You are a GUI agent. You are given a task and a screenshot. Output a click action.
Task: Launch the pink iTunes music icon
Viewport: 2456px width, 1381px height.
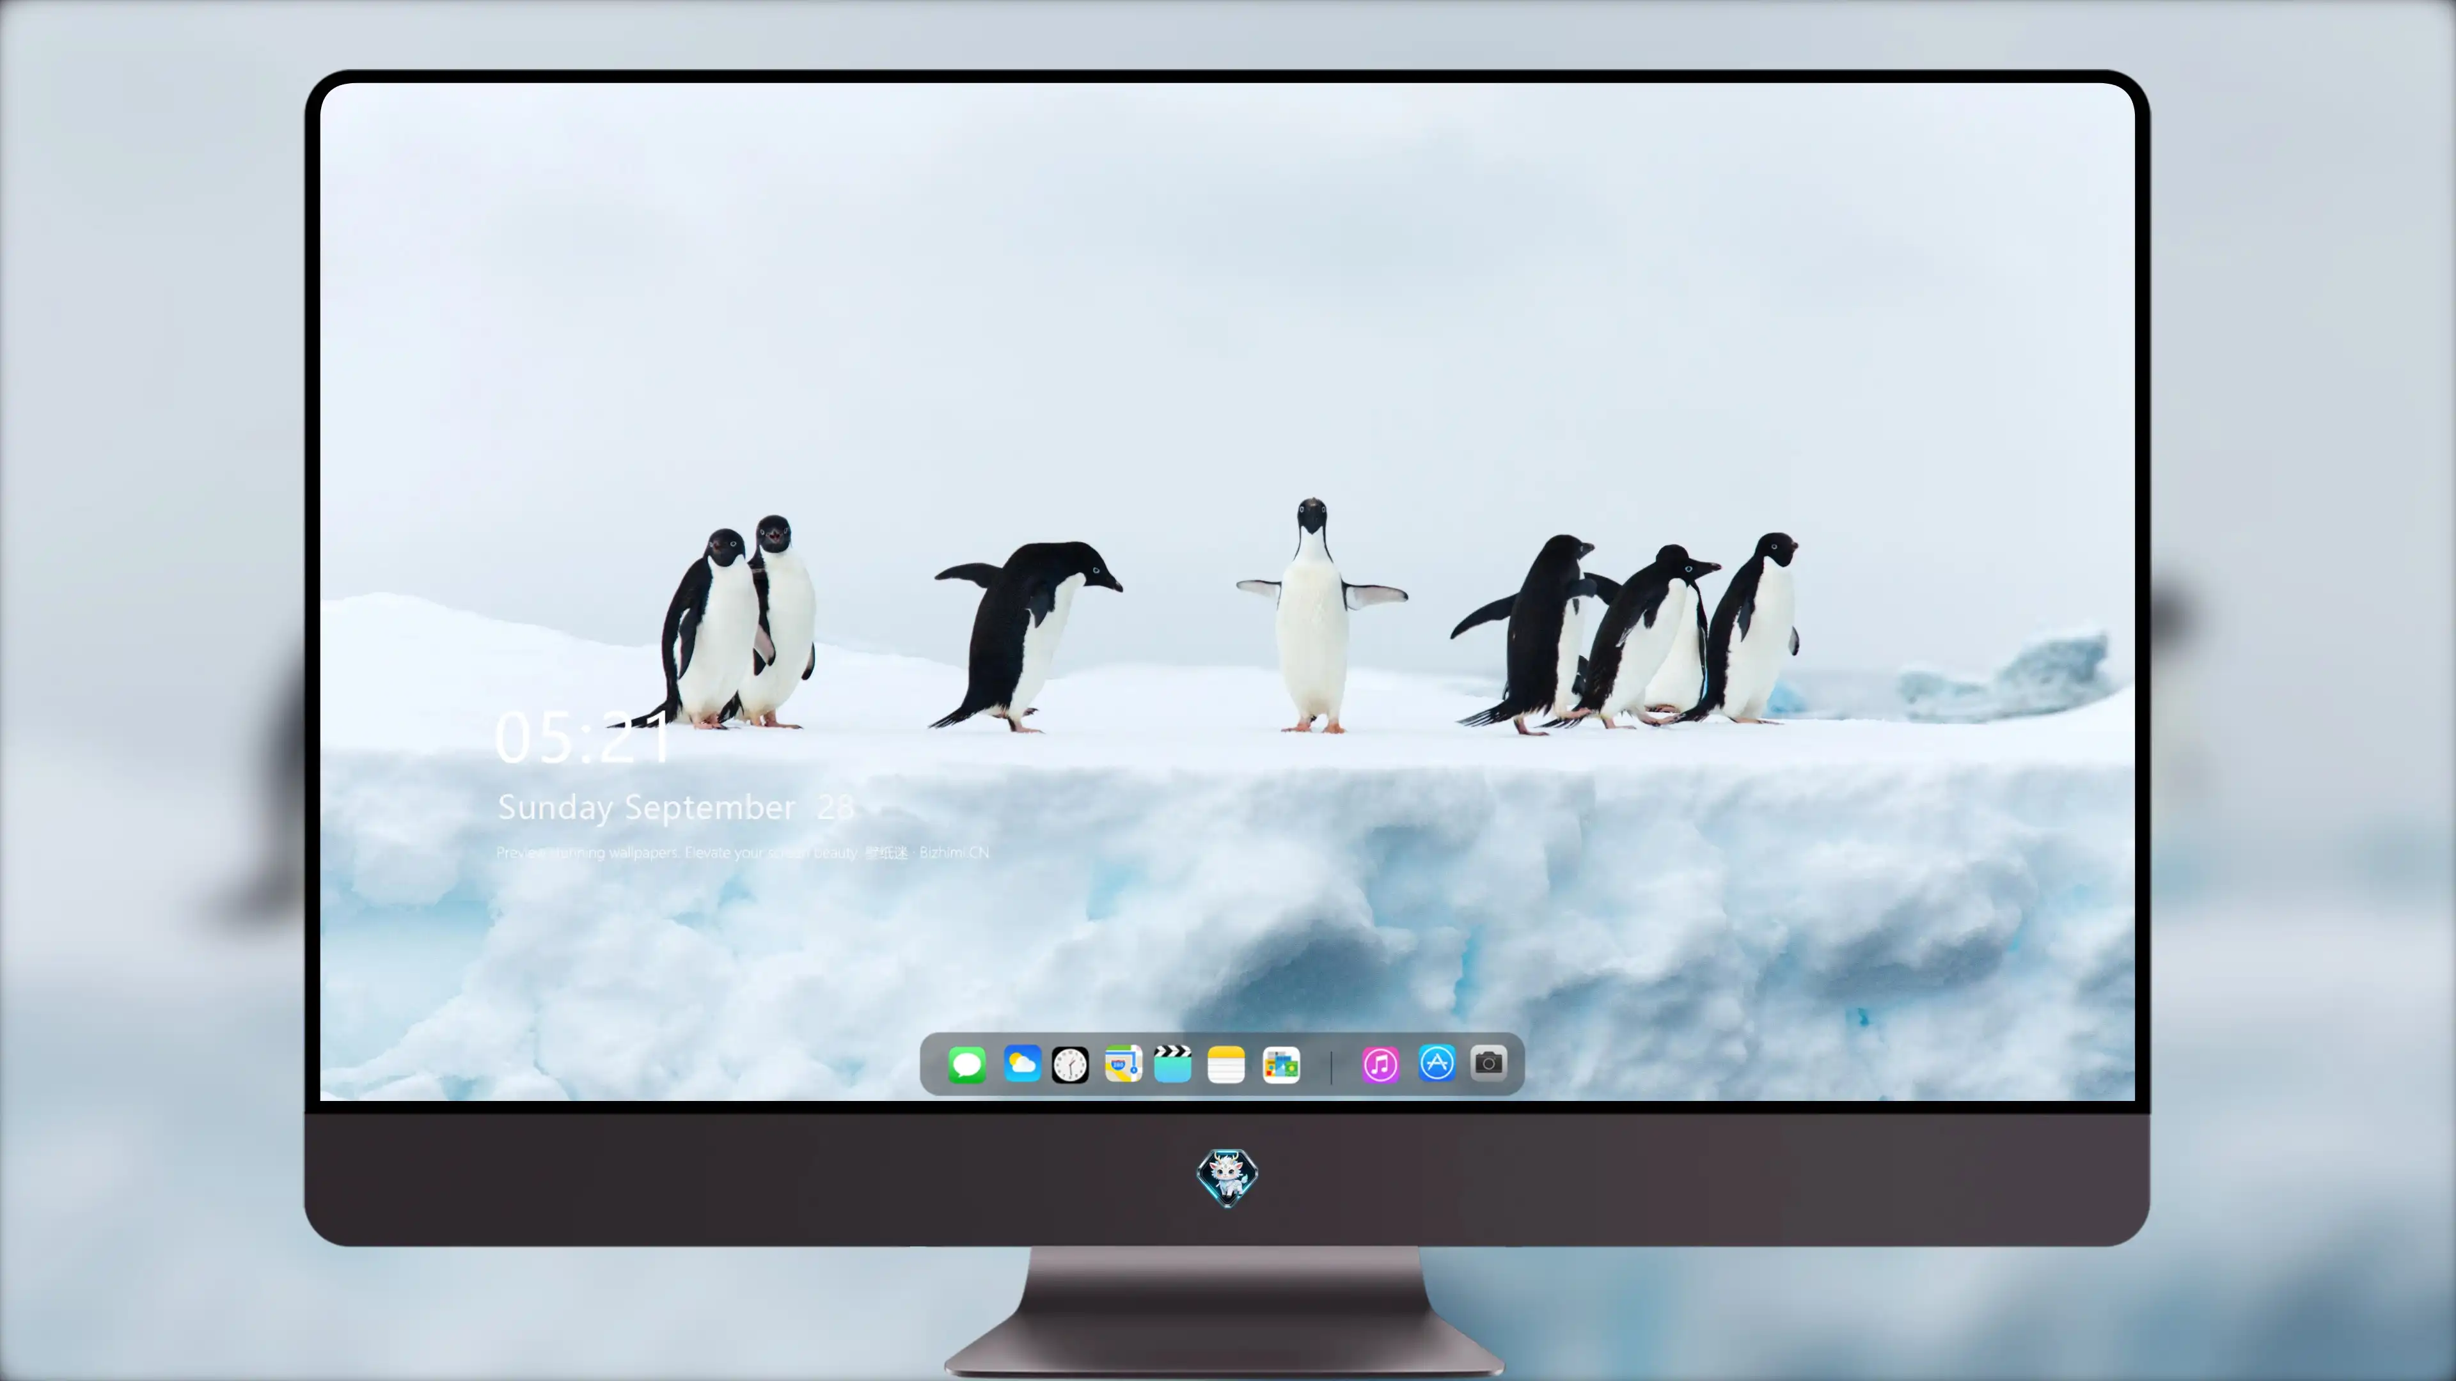tap(1381, 1065)
